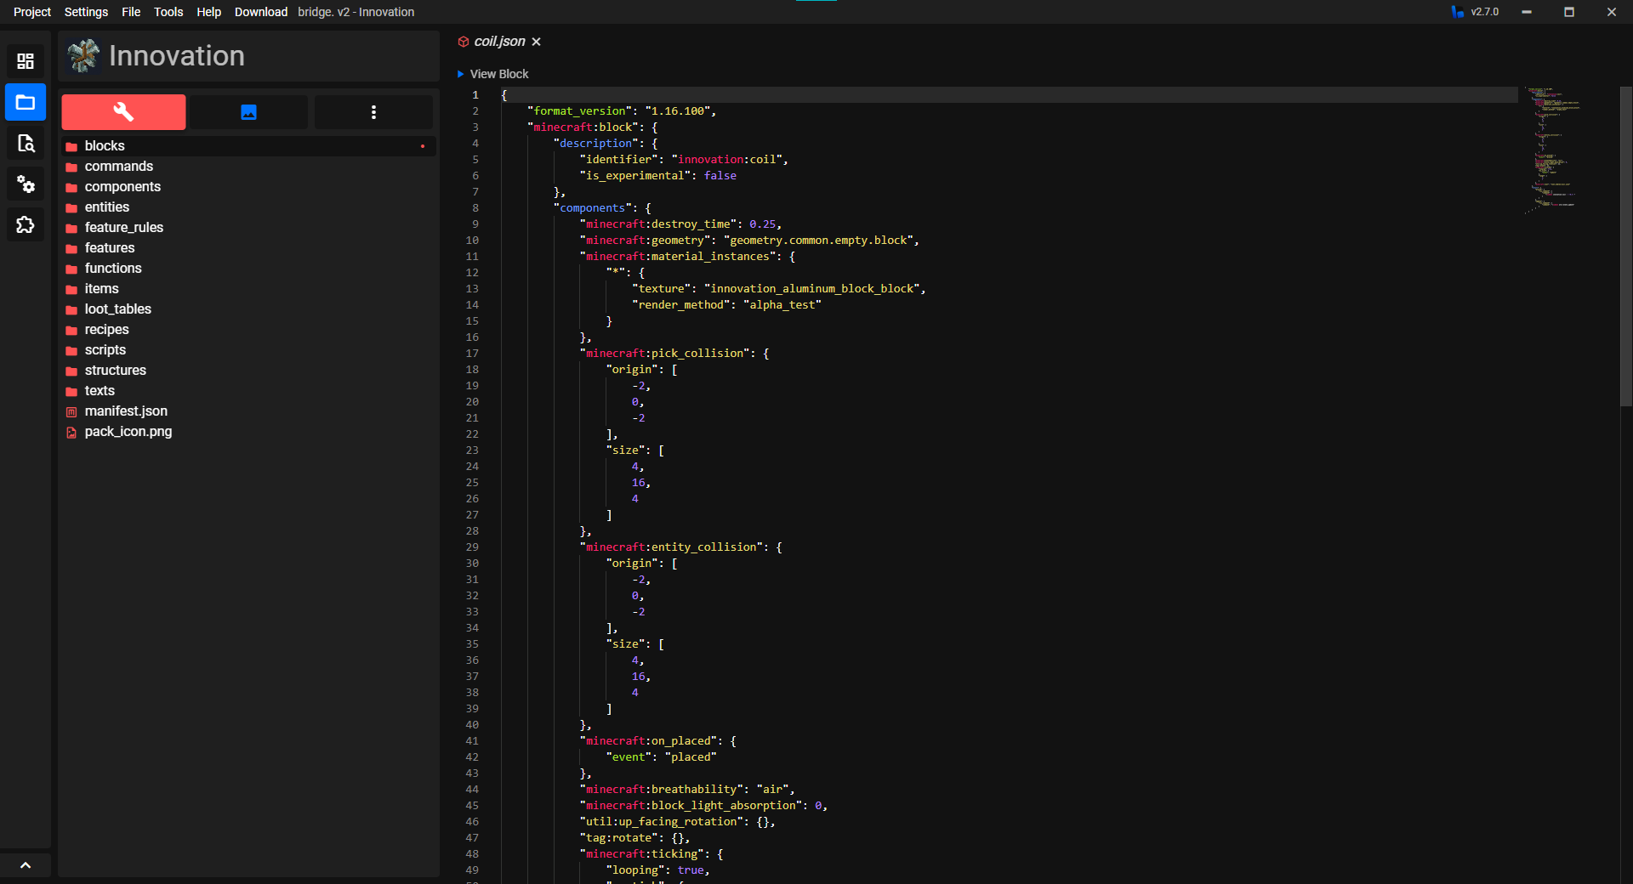Expand the features folder
Screen dimensions: 1633x884
point(248,248)
